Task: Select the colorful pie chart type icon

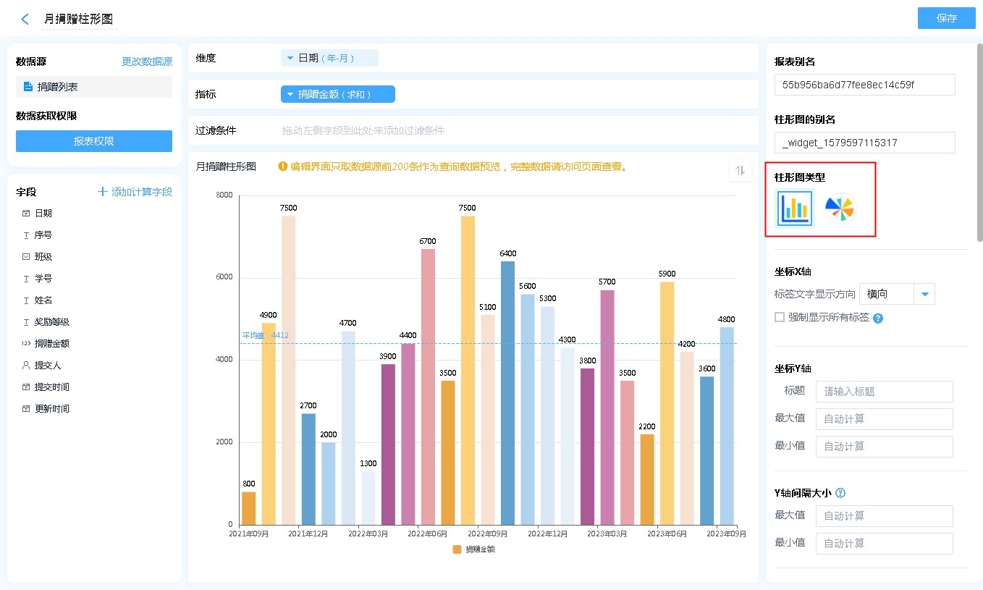Action: [x=840, y=208]
